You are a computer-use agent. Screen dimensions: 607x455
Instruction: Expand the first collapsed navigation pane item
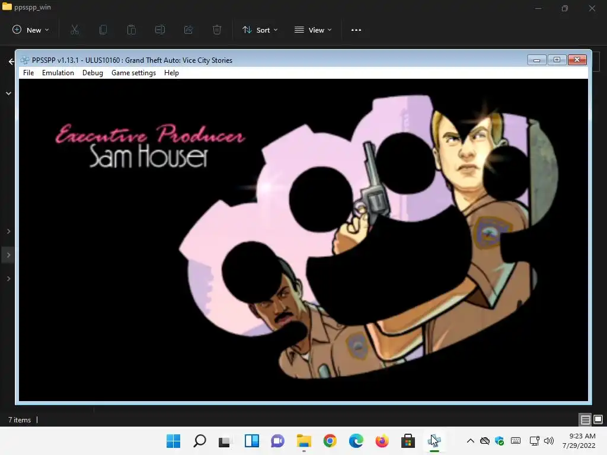8,232
